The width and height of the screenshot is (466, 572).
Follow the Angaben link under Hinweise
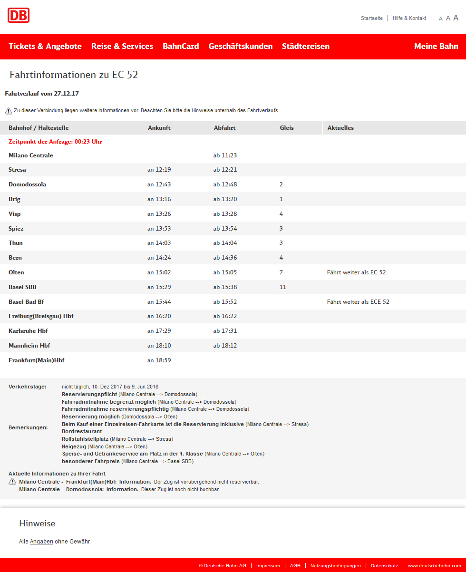(41, 542)
